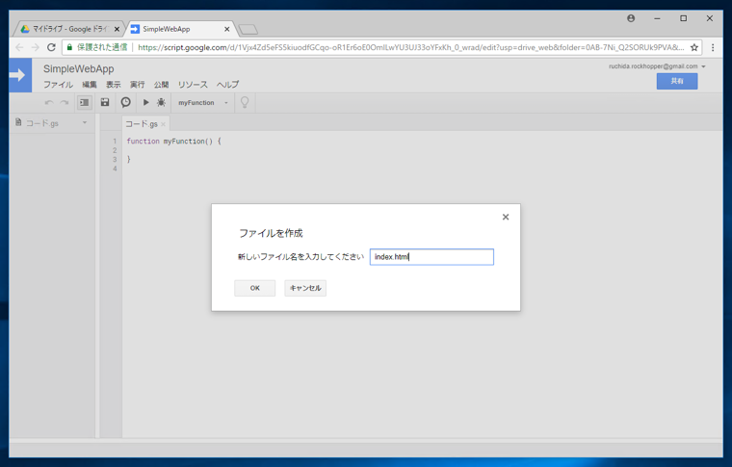The height and width of the screenshot is (467, 732).
Task: Open Chrome's three-dot menu
Action: pos(713,47)
